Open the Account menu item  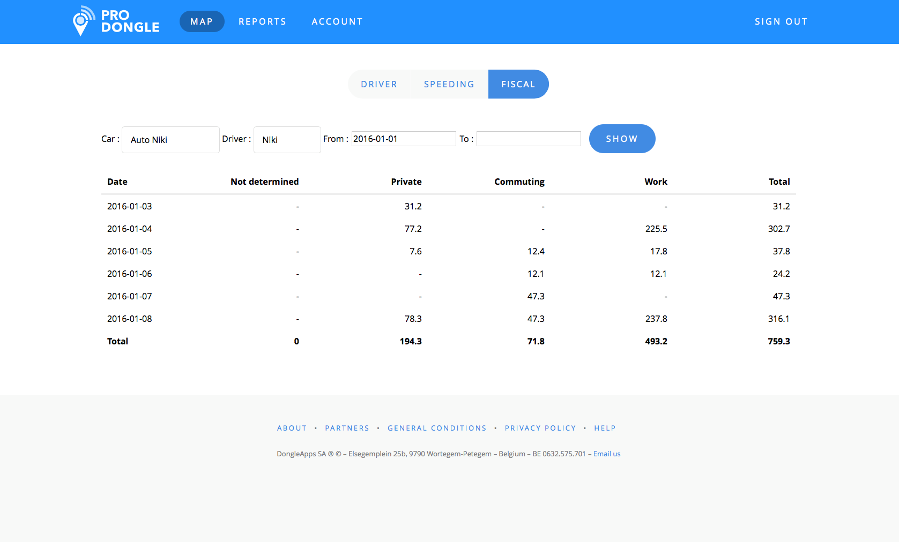click(x=337, y=21)
